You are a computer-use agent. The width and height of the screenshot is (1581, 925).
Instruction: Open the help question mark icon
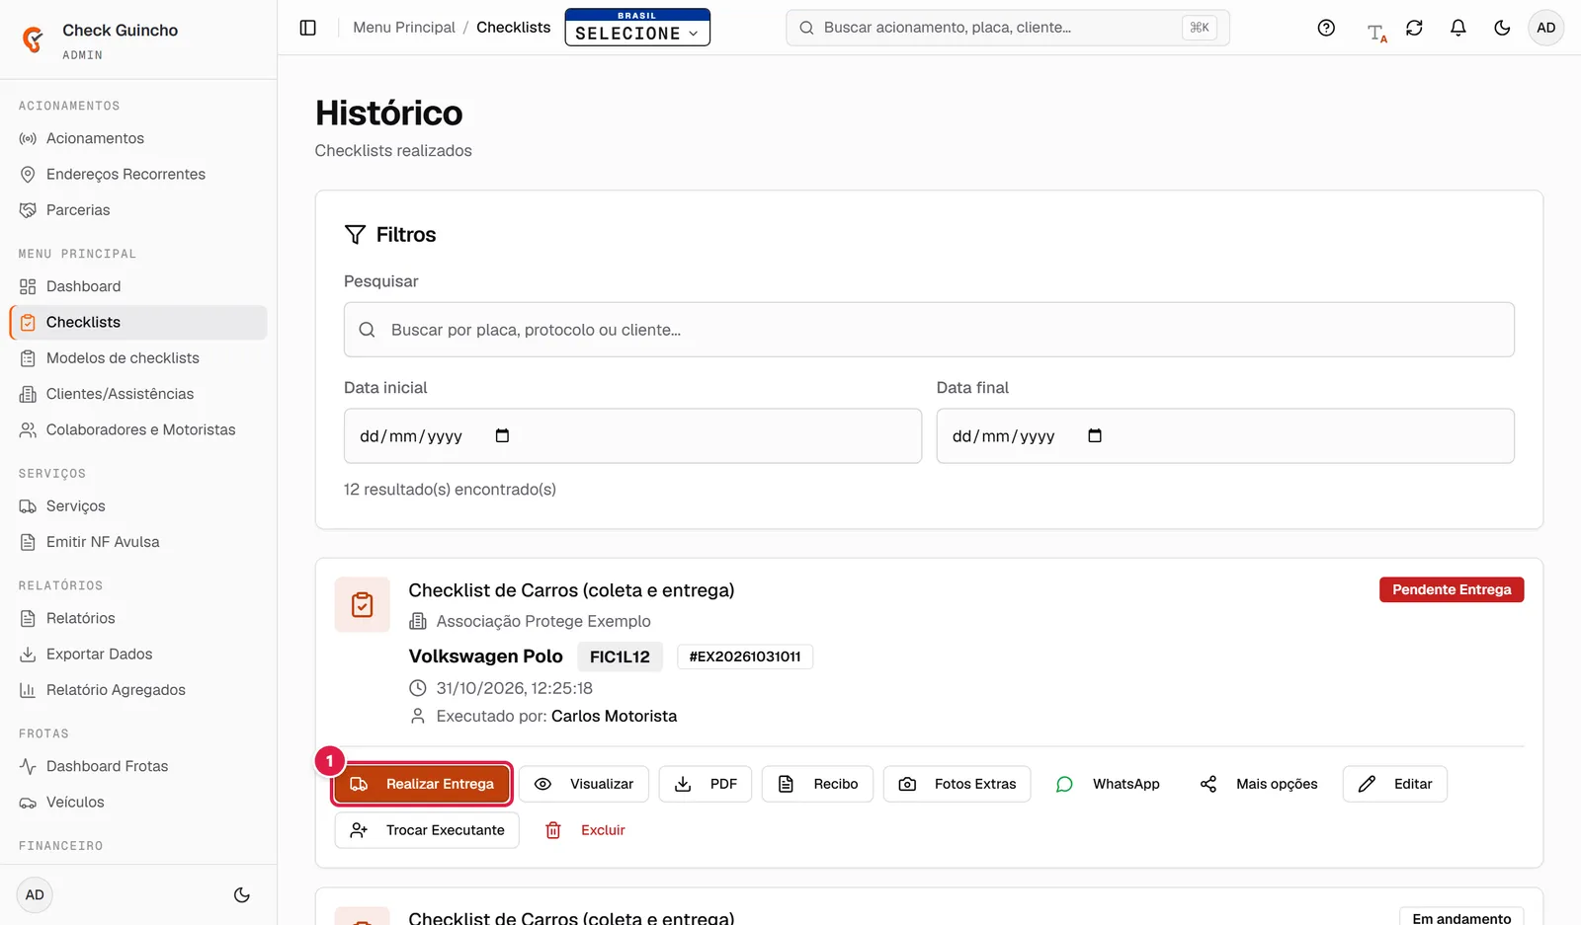tap(1326, 28)
